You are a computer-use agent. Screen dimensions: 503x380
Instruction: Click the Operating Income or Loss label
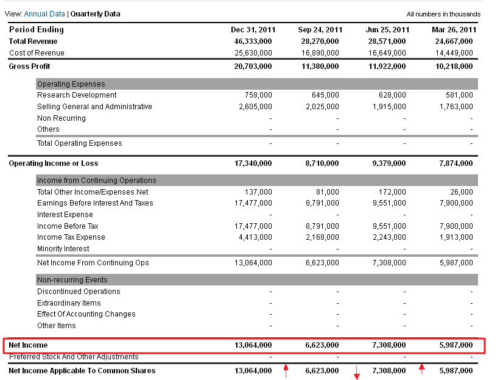[x=53, y=163]
